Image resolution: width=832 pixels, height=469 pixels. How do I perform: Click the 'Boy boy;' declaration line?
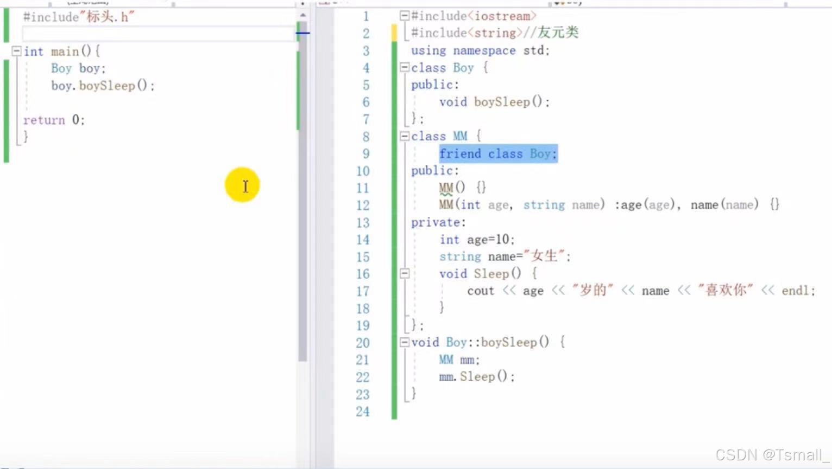point(78,68)
